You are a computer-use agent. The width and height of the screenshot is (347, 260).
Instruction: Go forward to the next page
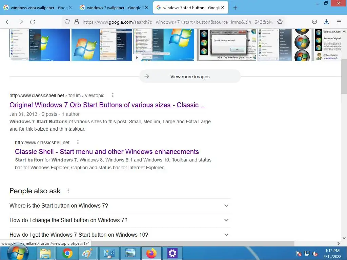coord(20,22)
